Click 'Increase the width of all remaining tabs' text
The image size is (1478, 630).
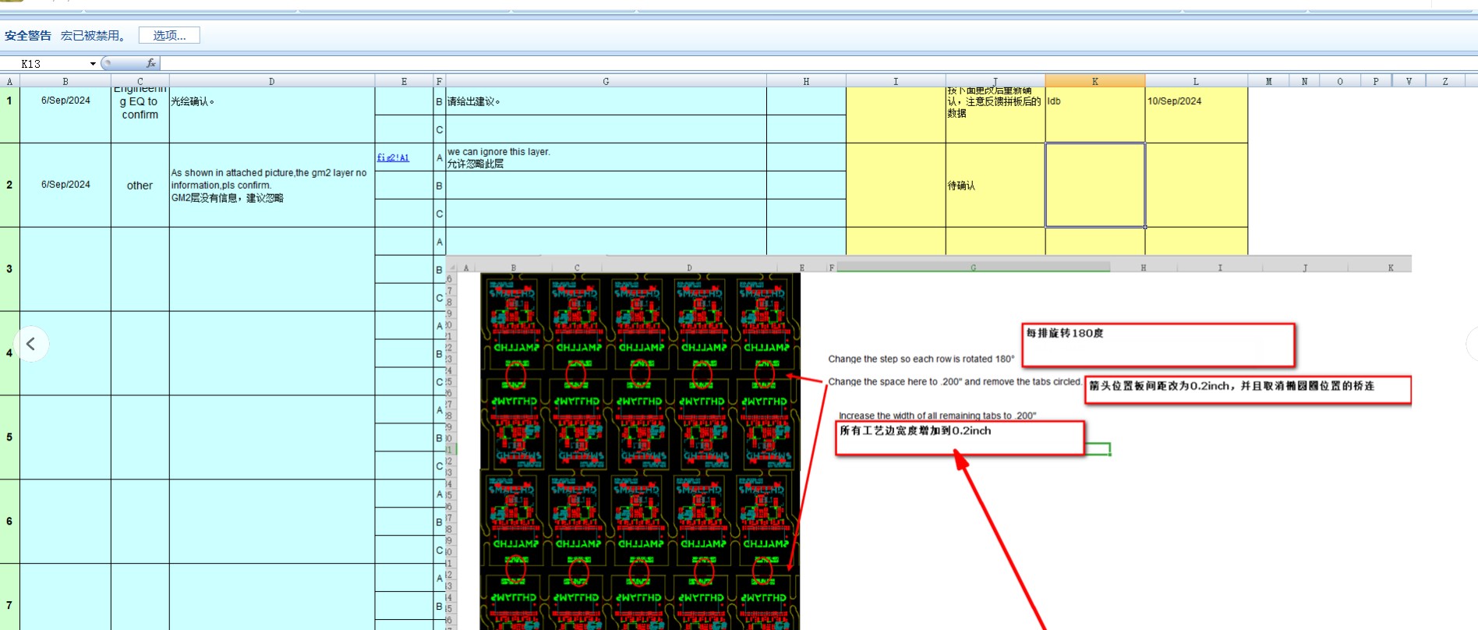tap(938, 416)
